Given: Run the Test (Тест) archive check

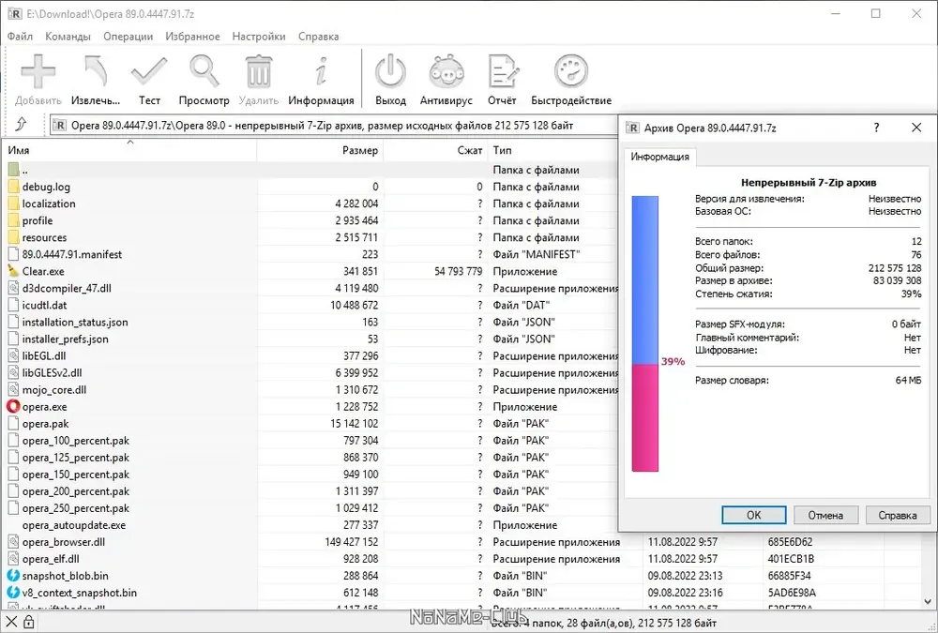Looking at the screenshot, I should (x=149, y=72).
